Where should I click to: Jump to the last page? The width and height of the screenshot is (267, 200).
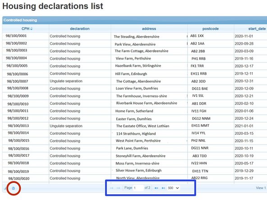[x=163, y=188]
